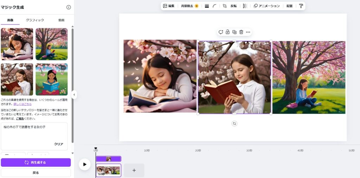Image resolution: width=360 pixels, height=178 pixels.
Task: Click 背景除去 in the toolbar
Action: pyautogui.click(x=189, y=6)
